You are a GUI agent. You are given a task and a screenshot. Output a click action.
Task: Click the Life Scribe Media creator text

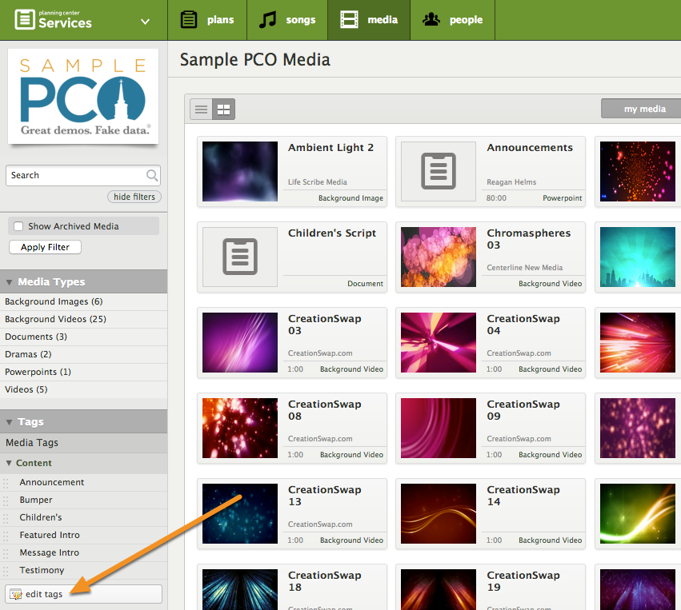[x=318, y=182]
